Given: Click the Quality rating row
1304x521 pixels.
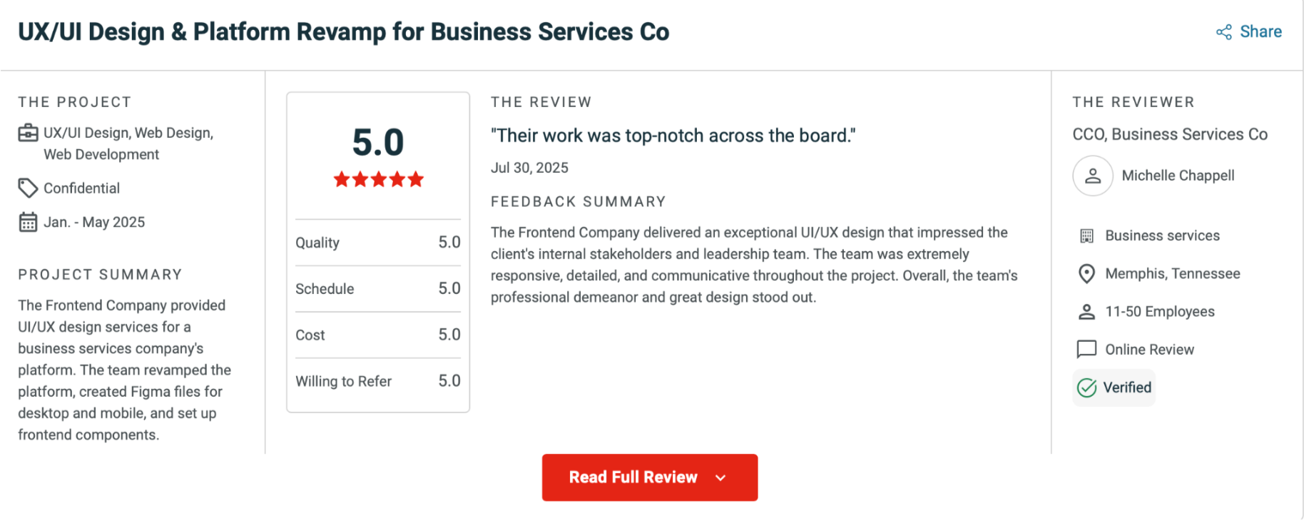Looking at the screenshot, I should coord(378,243).
